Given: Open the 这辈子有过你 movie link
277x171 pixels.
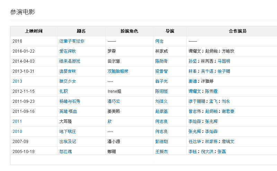Looking at the screenshot, I should tap(72, 41).
